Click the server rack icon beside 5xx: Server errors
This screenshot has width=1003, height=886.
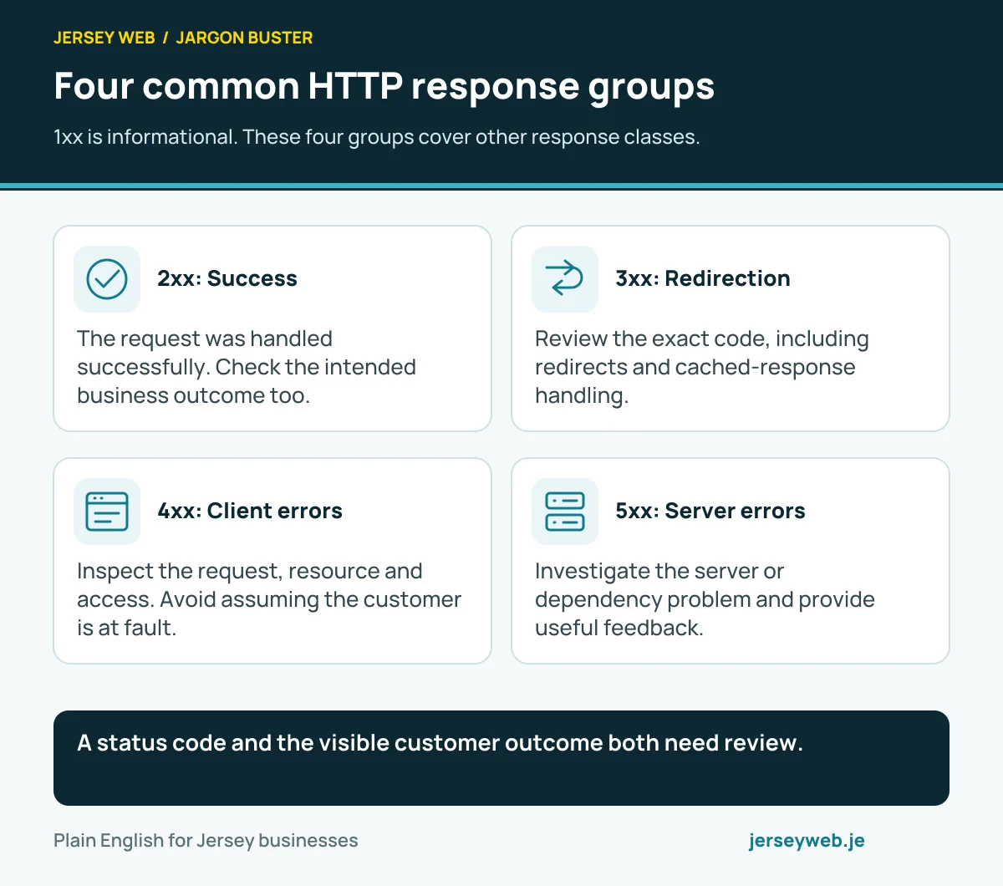565,512
